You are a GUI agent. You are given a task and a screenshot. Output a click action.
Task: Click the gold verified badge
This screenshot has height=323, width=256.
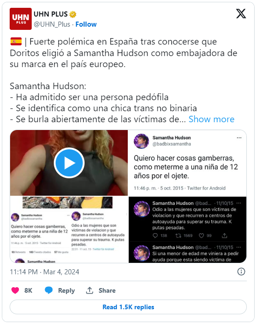tap(73, 14)
